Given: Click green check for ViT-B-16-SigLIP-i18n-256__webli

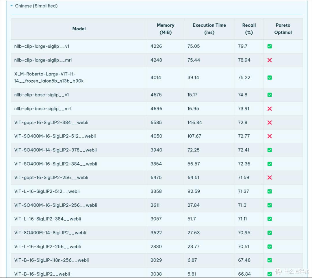Looking at the screenshot, I should [270, 260].
